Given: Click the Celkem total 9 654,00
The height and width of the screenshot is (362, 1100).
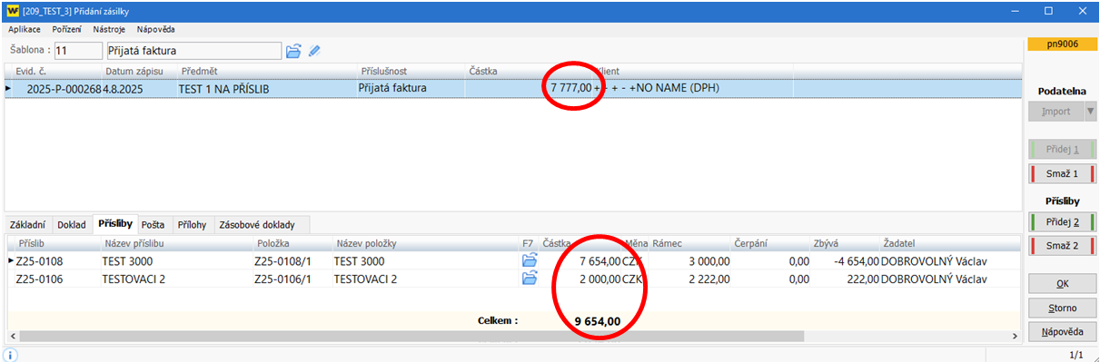Looking at the screenshot, I should pyautogui.click(x=597, y=320).
